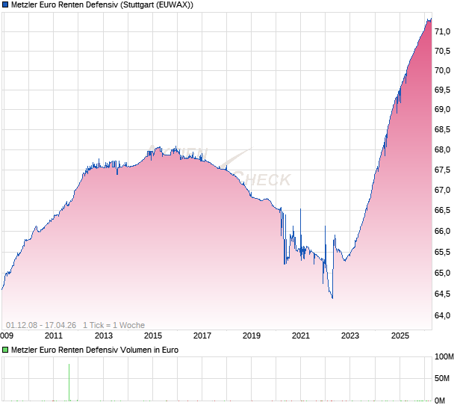Click the '1 Tick = 1 Woche' text

click(x=114, y=325)
